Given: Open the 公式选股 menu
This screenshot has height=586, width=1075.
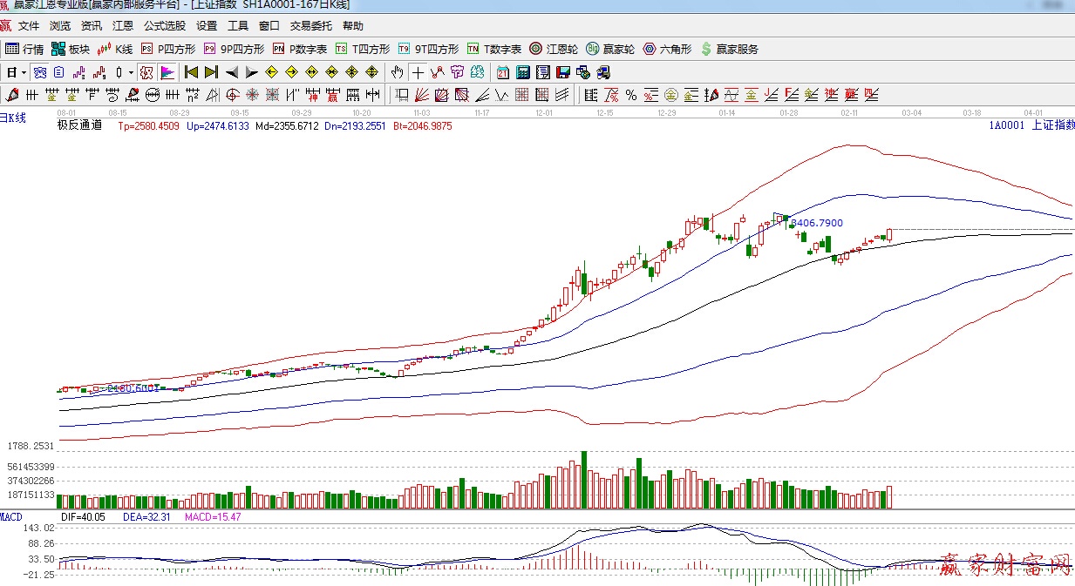Looking at the screenshot, I should (165, 26).
